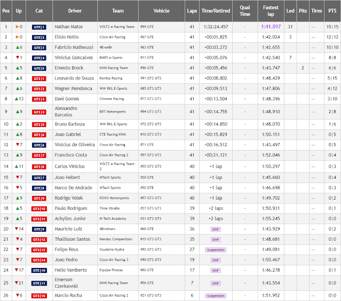Select the GTE|4 badge for Vinicius Goncalves
The image size is (341, 301).
(x=39, y=58)
